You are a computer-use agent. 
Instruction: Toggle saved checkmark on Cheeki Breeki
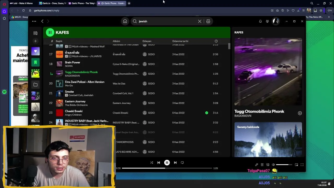click(x=207, y=113)
